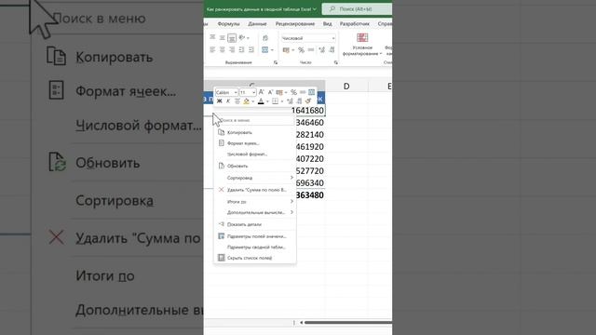Apply comma style from mini toolbar

tap(303, 92)
